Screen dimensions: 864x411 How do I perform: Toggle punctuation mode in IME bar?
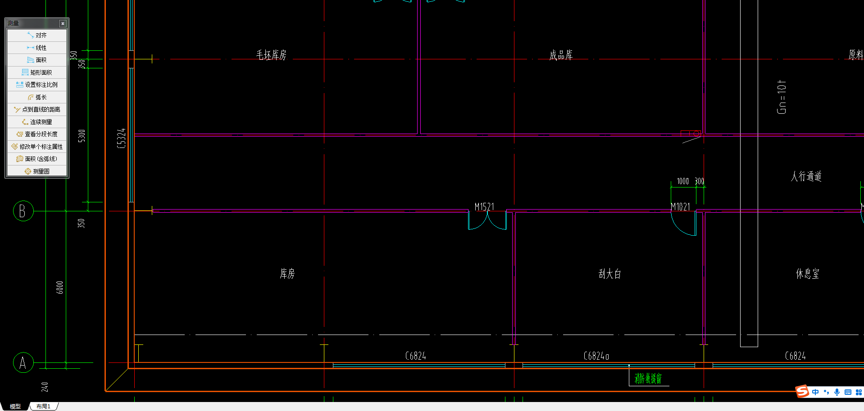[x=826, y=392]
